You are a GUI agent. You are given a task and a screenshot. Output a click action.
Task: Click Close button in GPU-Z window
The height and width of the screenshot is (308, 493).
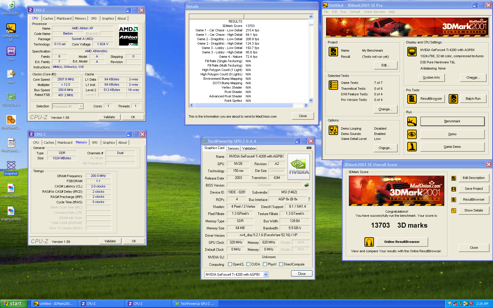301,273
